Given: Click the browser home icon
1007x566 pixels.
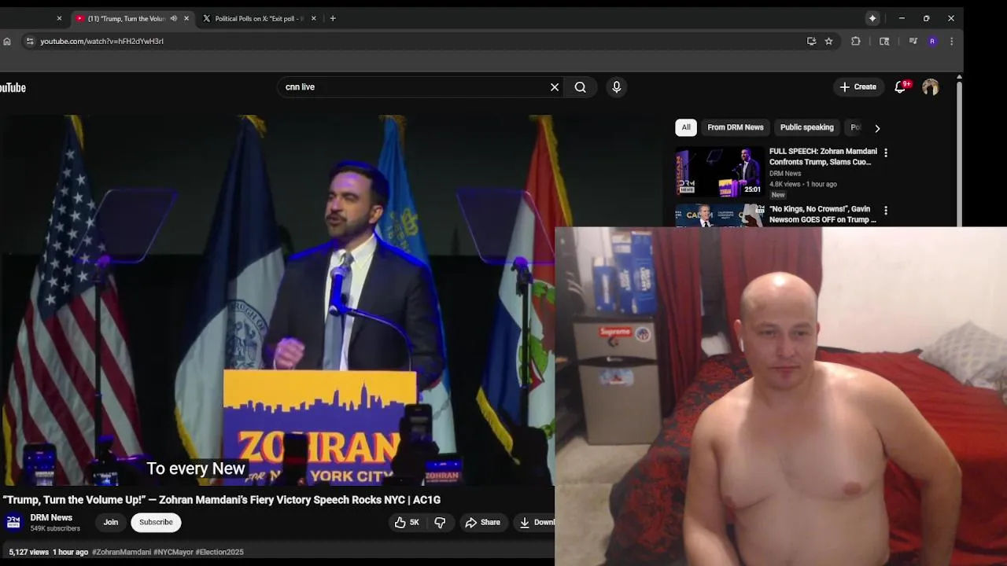Looking at the screenshot, I should [7, 41].
